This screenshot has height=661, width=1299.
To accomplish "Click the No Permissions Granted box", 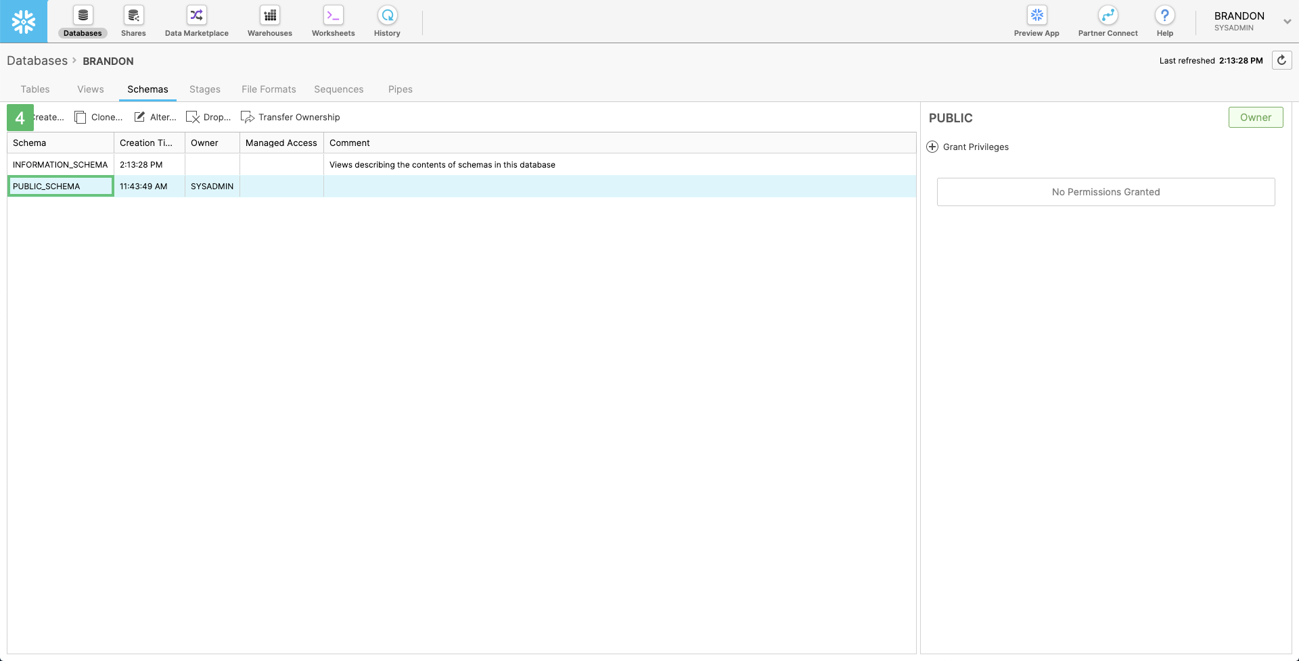I will pyautogui.click(x=1106, y=192).
